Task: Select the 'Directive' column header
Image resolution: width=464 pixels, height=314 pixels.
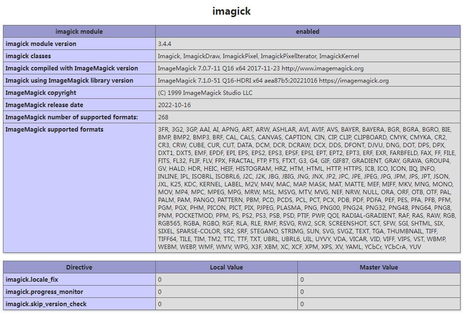Action: click(x=79, y=268)
